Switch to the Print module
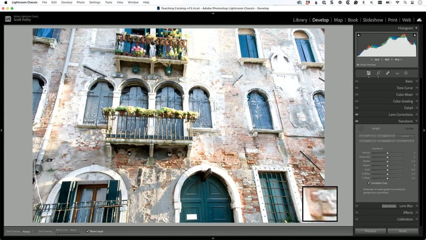This screenshot has height=240, width=426. [x=393, y=20]
